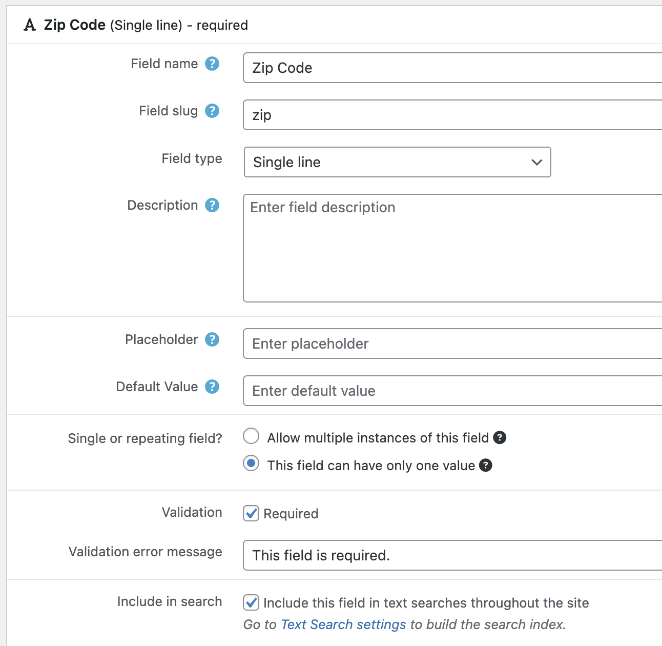Viewport: 662px width, 646px height.
Task: Uncheck the Required validation checkbox
Action: (x=251, y=513)
